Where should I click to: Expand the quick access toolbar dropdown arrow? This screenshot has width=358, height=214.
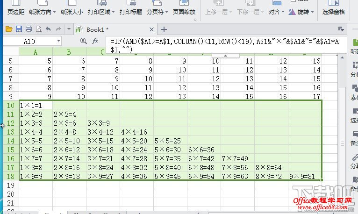coord(69,29)
